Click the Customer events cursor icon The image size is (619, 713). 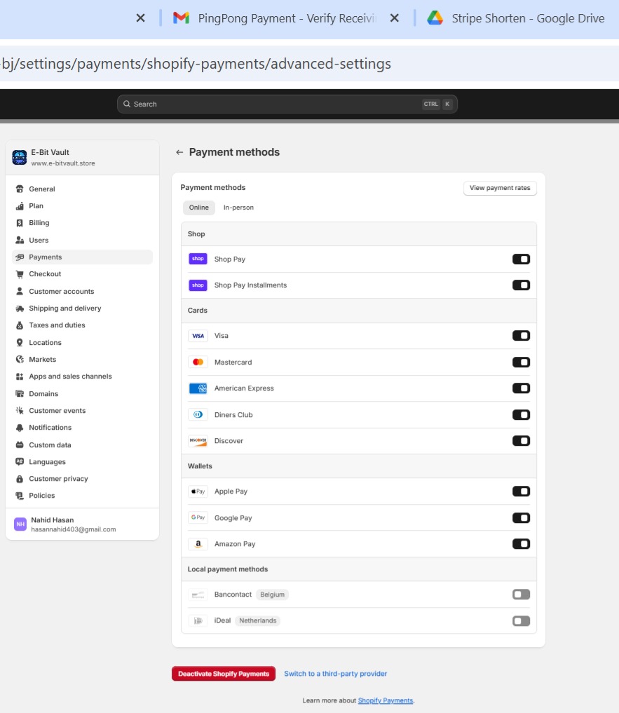(20, 411)
